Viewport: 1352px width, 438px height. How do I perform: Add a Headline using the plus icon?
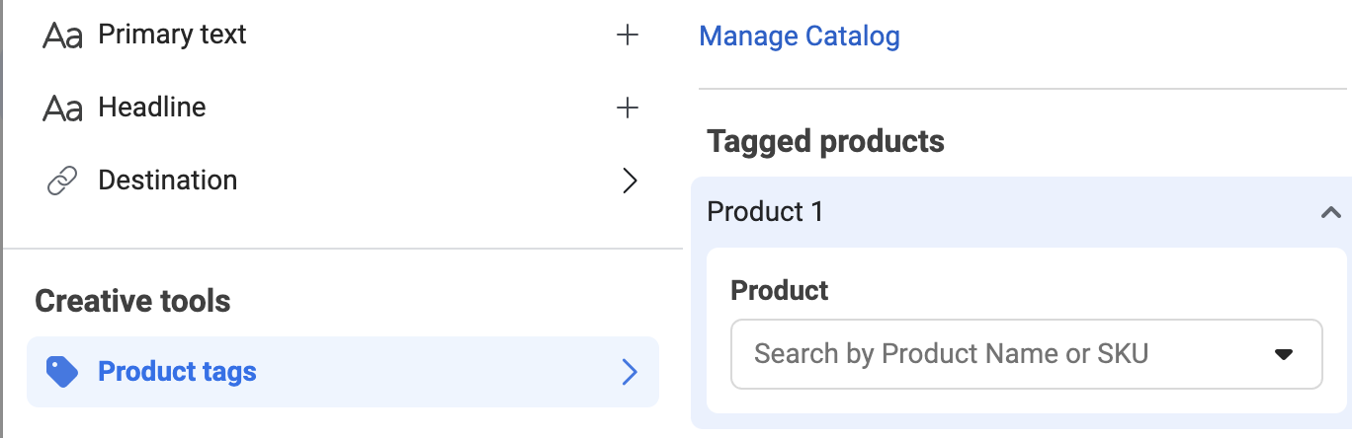[628, 108]
